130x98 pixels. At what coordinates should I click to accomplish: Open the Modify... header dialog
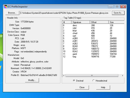pyautogui.click(x=32, y=80)
